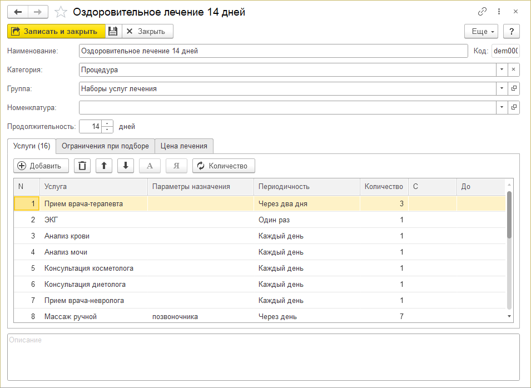
Task: Go back with left arrow button
Action: click(18, 12)
